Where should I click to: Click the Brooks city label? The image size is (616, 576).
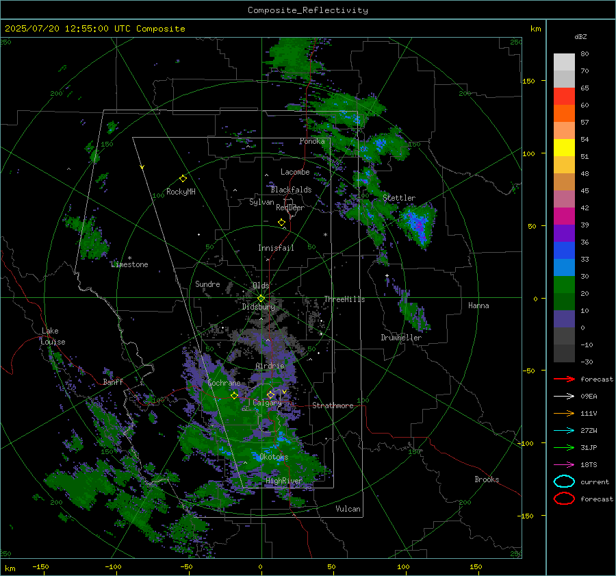tap(487, 479)
